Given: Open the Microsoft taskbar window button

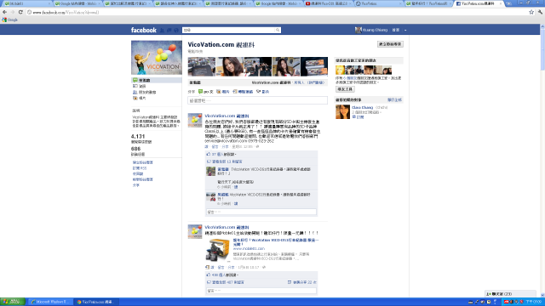Looking at the screenshot, I should pos(50,302).
